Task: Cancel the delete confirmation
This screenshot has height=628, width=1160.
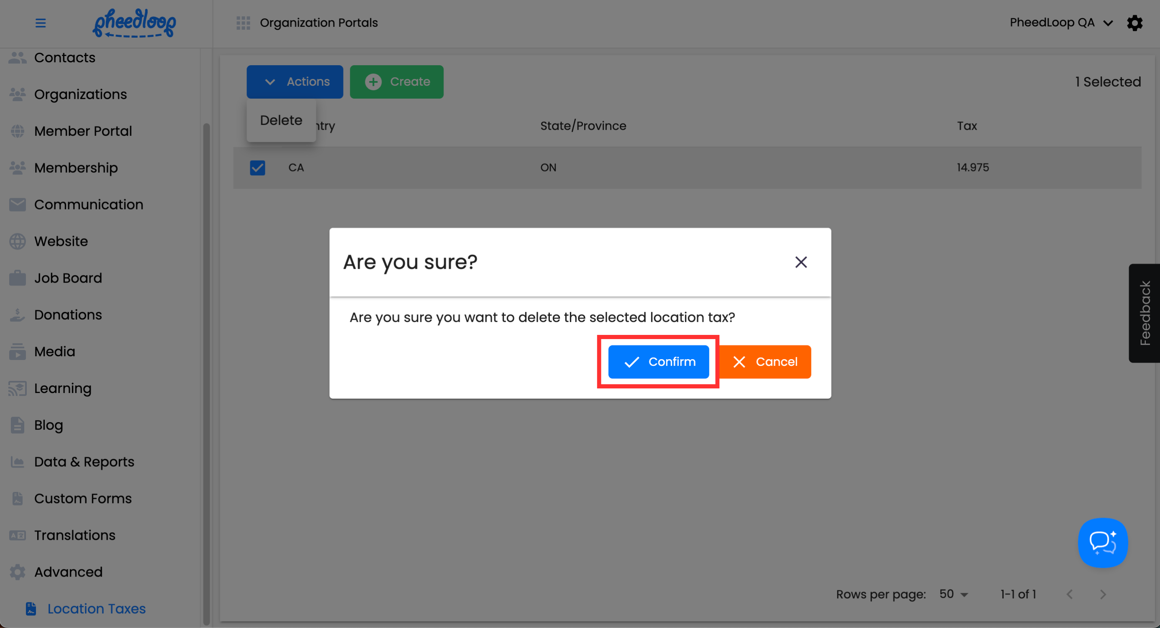Action: [765, 362]
